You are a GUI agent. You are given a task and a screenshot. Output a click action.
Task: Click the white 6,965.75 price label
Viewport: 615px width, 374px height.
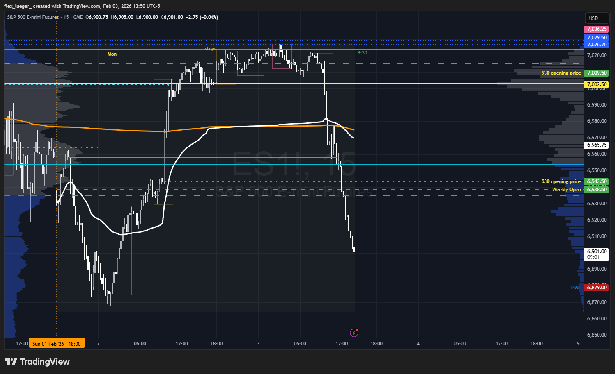pos(596,145)
